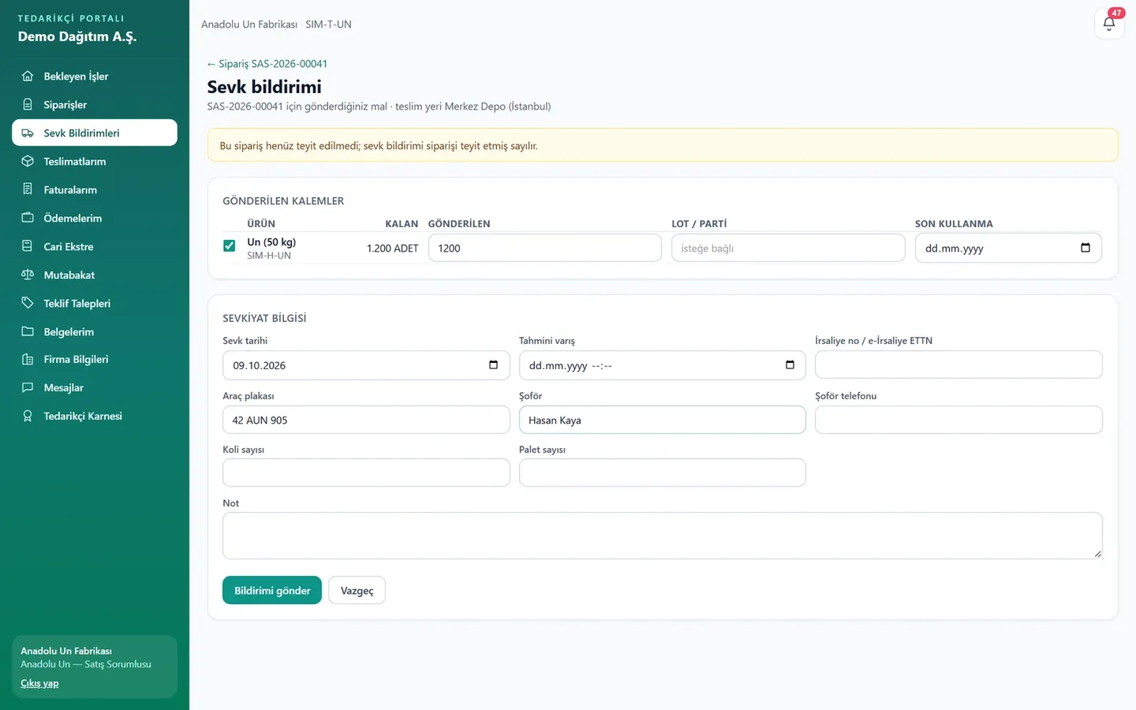The width and height of the screenshot is (1136, 710).
Task: Click the 'SIM-H-UN' product code
Action: click(x=269, y=256)
